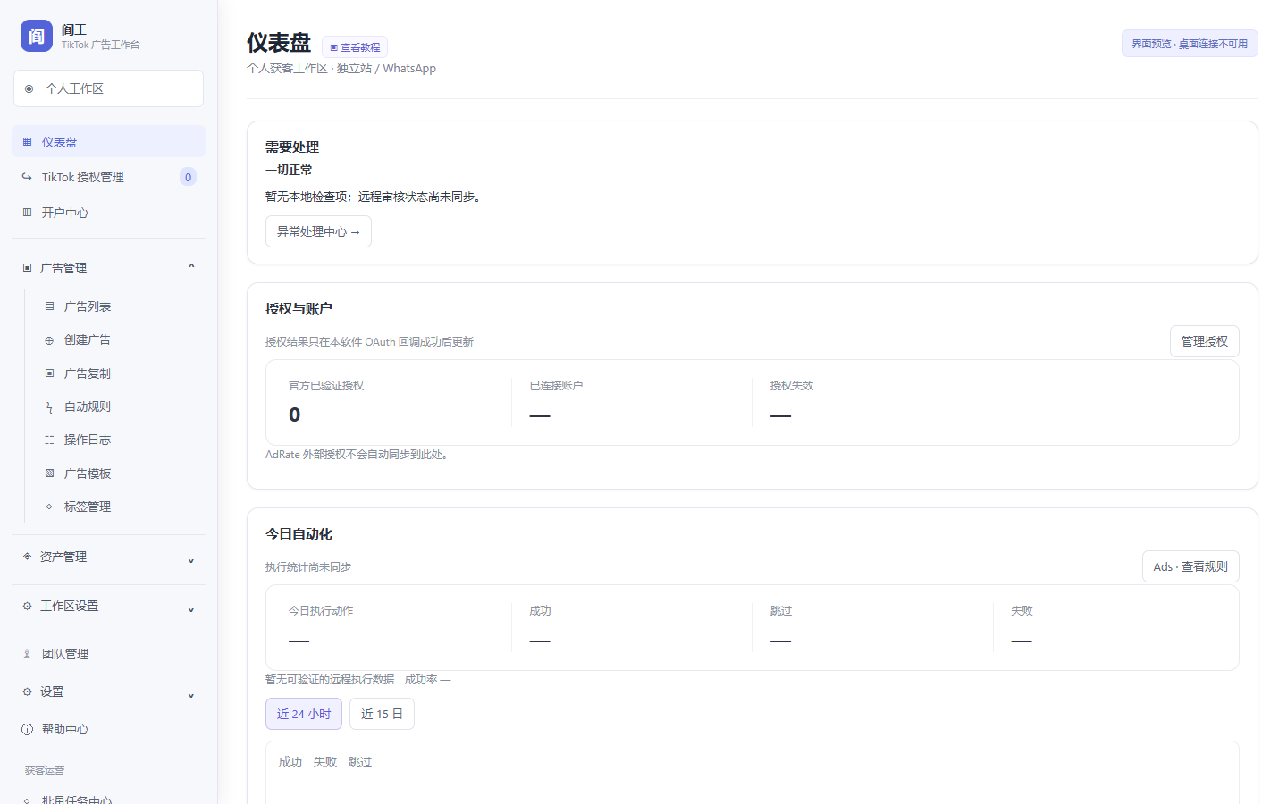Click the 标签管理 tag icon
The image size is (1287, 804).
click(x=49, y=507)
